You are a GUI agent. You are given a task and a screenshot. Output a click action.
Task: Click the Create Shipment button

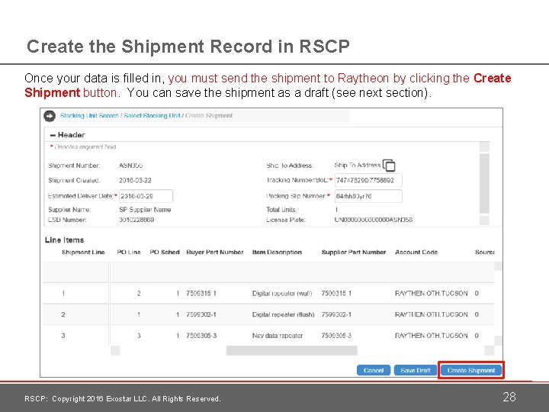point(471,370)
